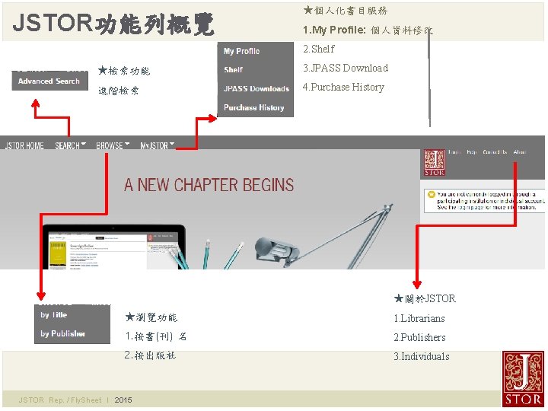Expand the BROWSE dropdown menu
Image resolution: width=548 pixels, height=411 pixels.
tap(113, 145)
